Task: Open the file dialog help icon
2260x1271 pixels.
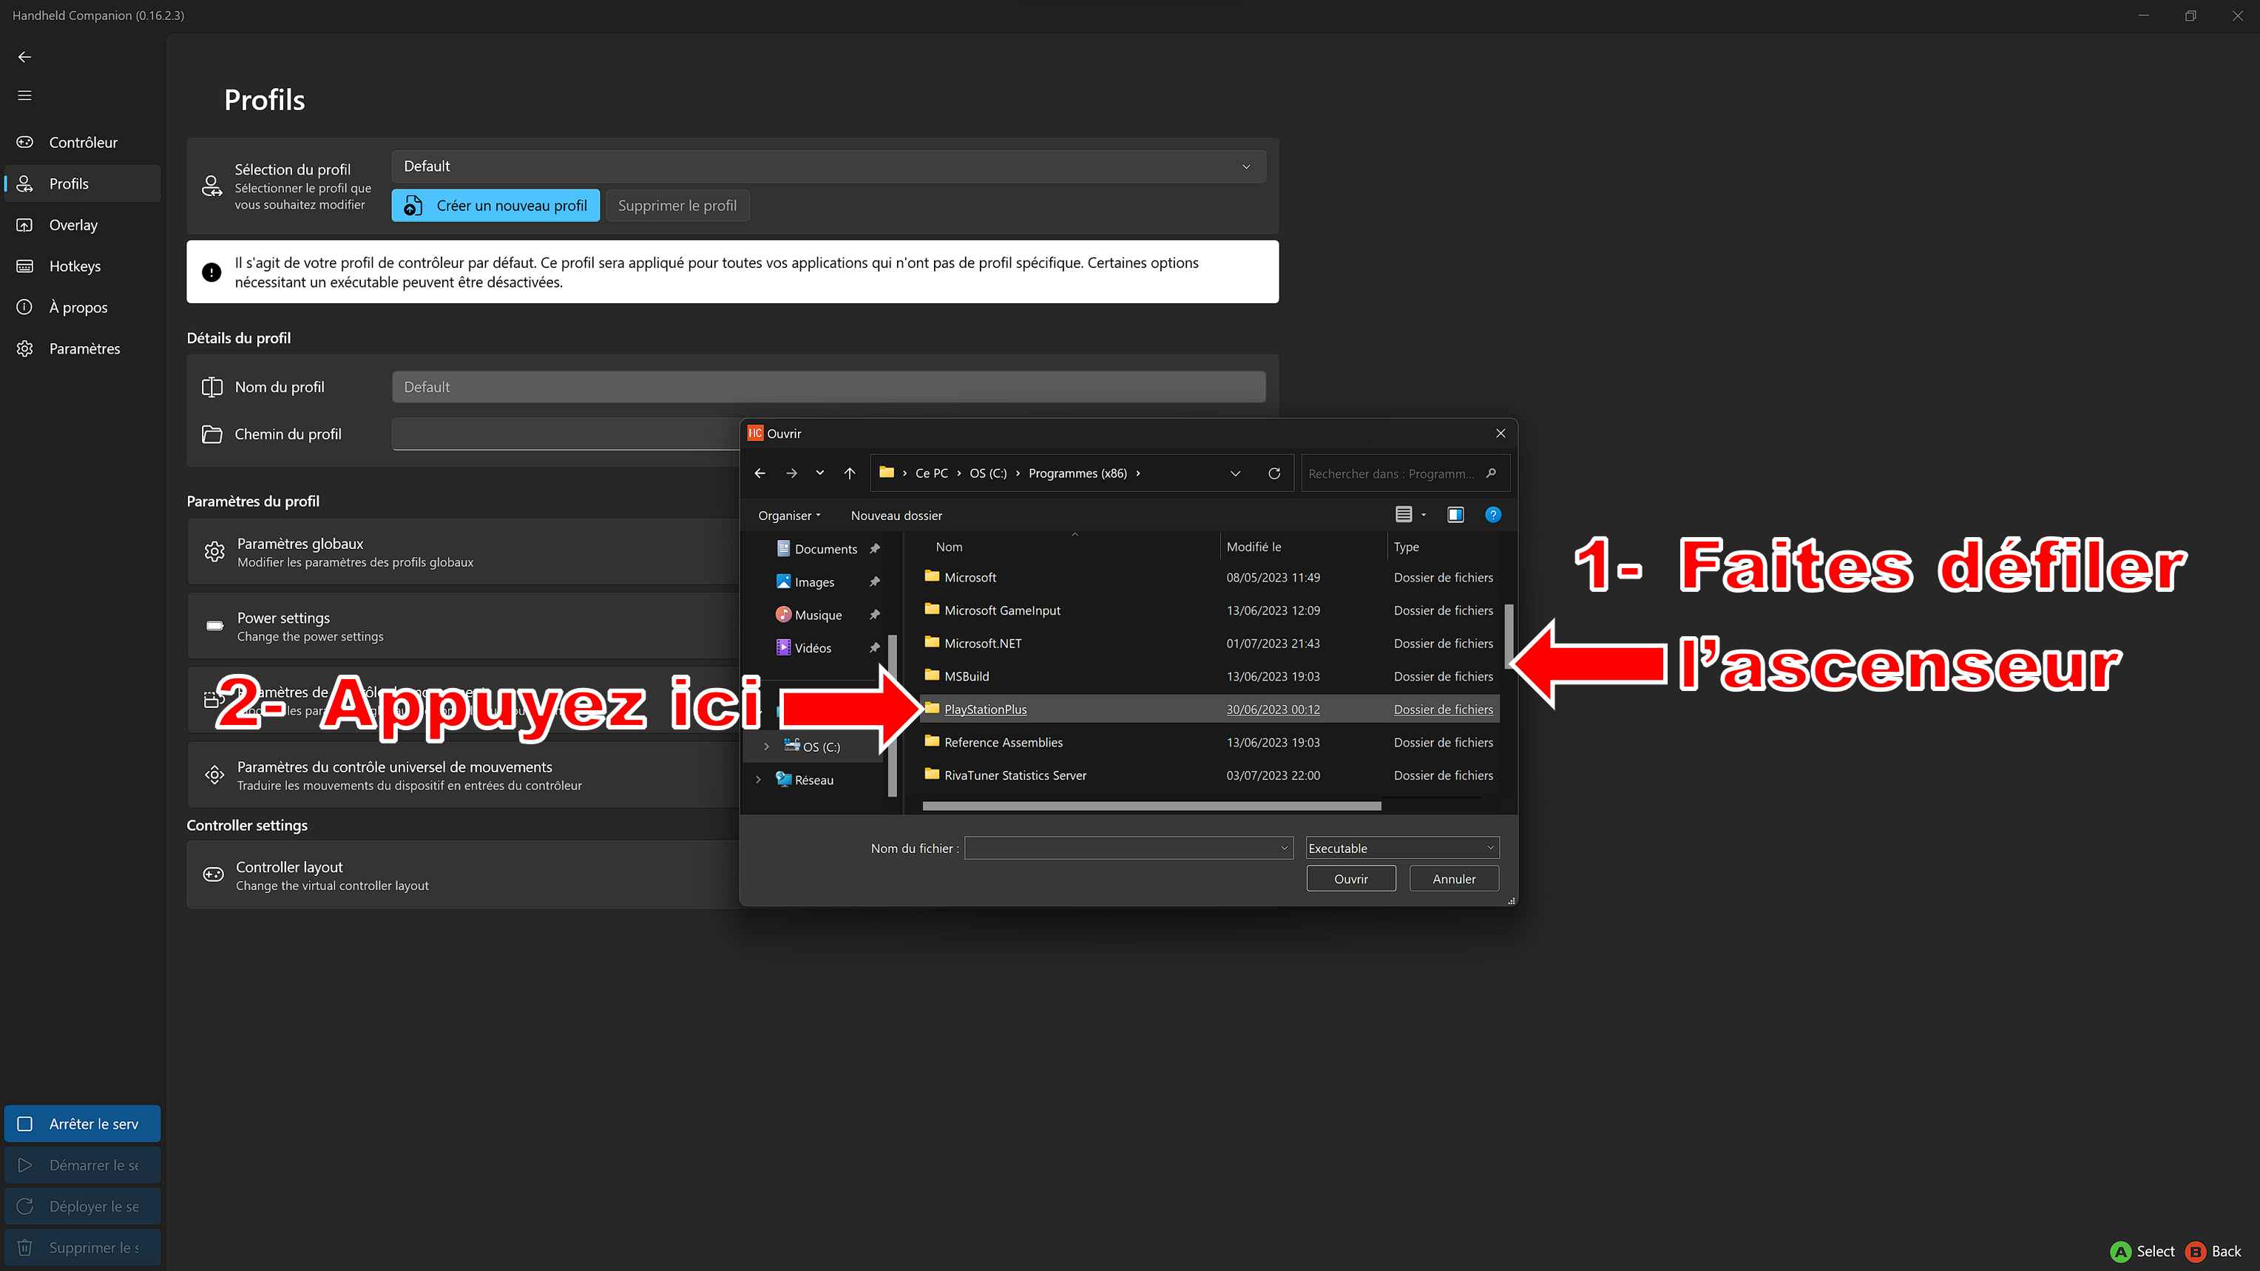Action: point(1492,515)
